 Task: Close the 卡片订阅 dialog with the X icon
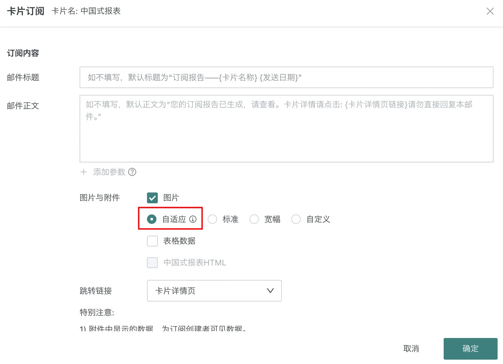490,11
